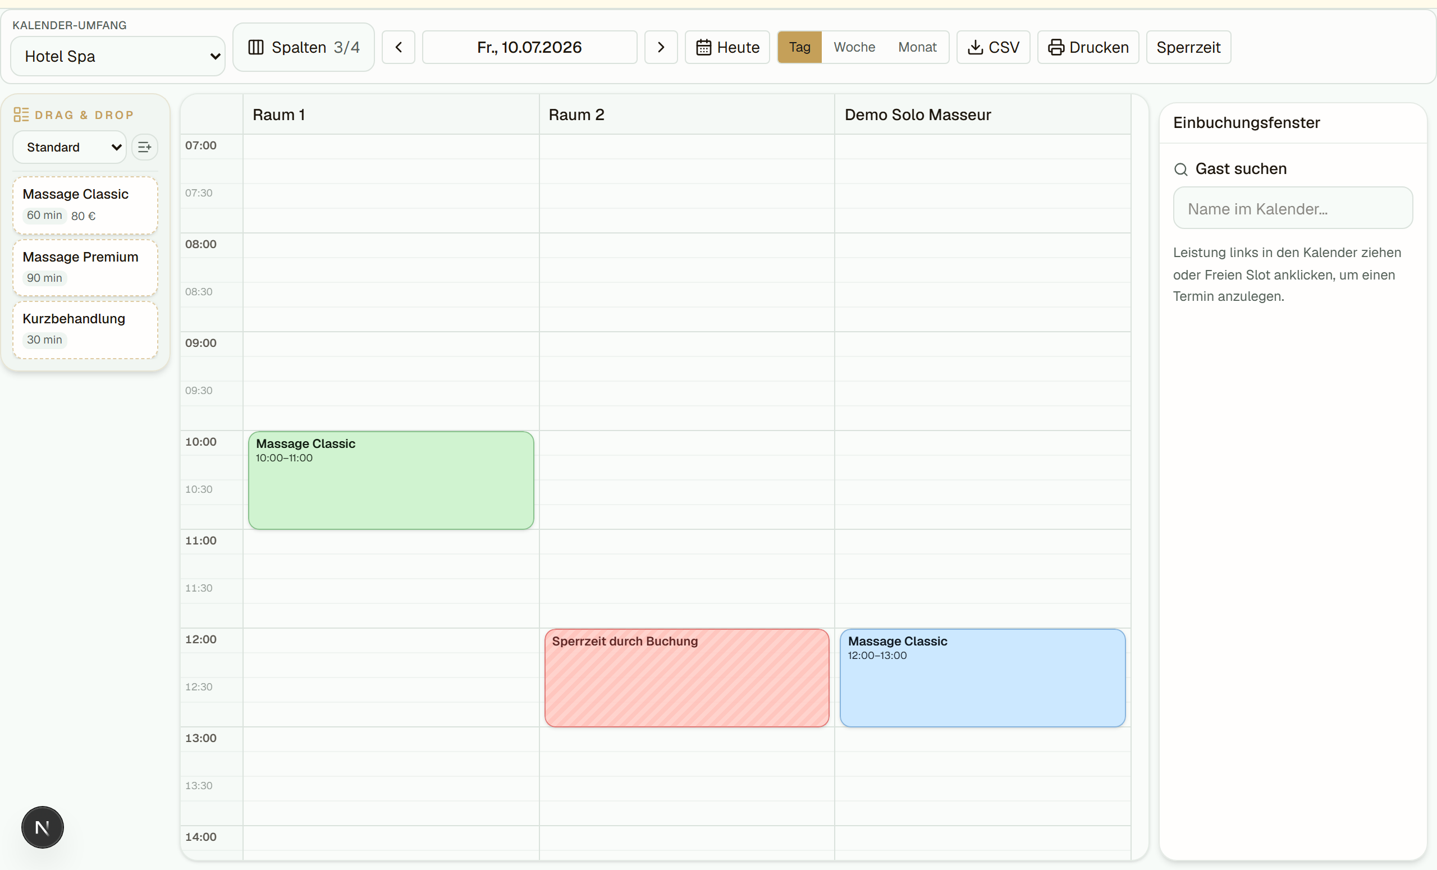Export calendar via the CSV button
Image resolution: width=1437 pixels, height=870 pixels.
[x=993, y=47]
